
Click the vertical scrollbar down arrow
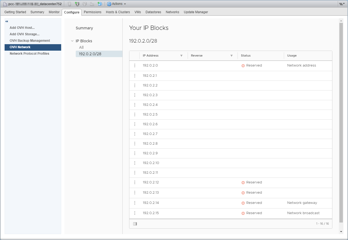pyautogui.click(x=341, y=232)
